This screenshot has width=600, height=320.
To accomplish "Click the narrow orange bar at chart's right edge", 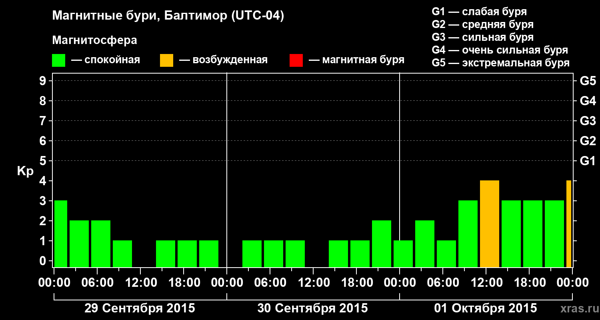I will coord(569,224).
